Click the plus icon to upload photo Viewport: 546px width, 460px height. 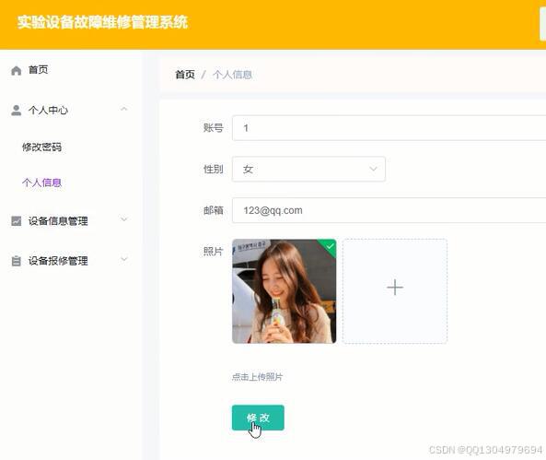395,288
